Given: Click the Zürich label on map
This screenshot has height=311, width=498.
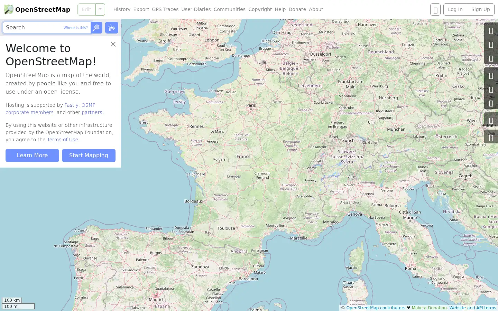Looking at the screenshot, I should [x=348, y=140].
